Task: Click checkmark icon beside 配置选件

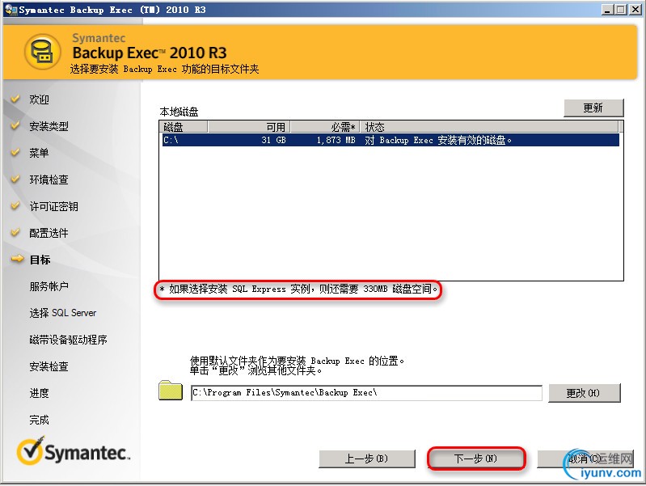Action: (x=15, y=232)
